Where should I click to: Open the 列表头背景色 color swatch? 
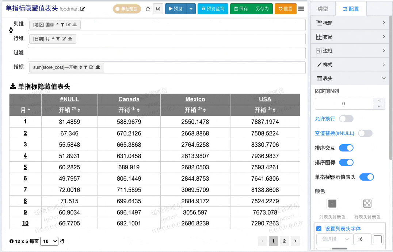(x=332, y=204)
